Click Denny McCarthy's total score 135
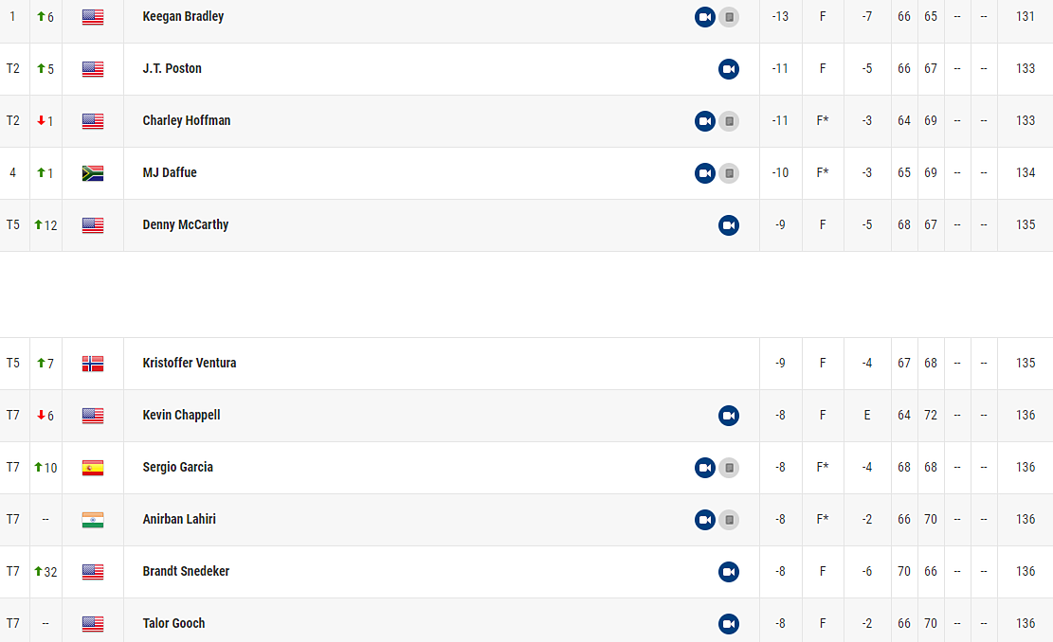Viewport: 1053px width, 642px height. tap(1025, 225)
